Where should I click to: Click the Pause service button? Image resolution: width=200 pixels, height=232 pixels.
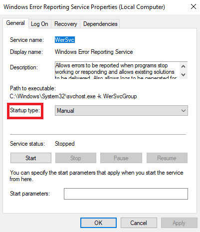pos(121,158)
